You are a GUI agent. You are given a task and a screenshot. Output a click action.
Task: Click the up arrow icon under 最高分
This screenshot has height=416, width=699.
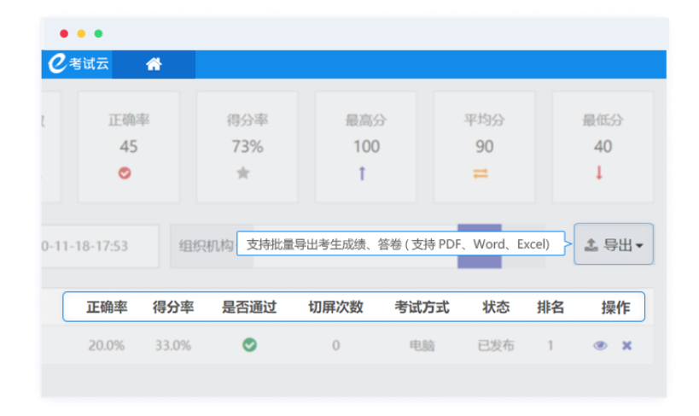click(x=362, y=173)
